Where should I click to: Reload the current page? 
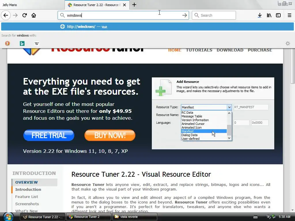point(24,15)
